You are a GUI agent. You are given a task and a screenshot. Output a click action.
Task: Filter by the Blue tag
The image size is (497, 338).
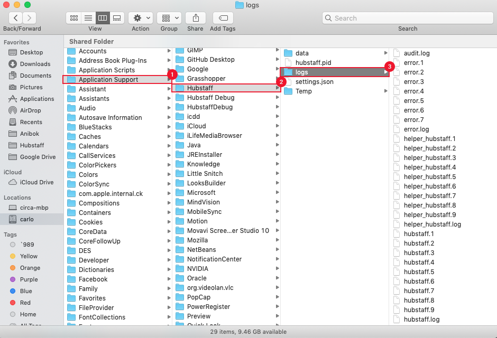coord(31,291)
